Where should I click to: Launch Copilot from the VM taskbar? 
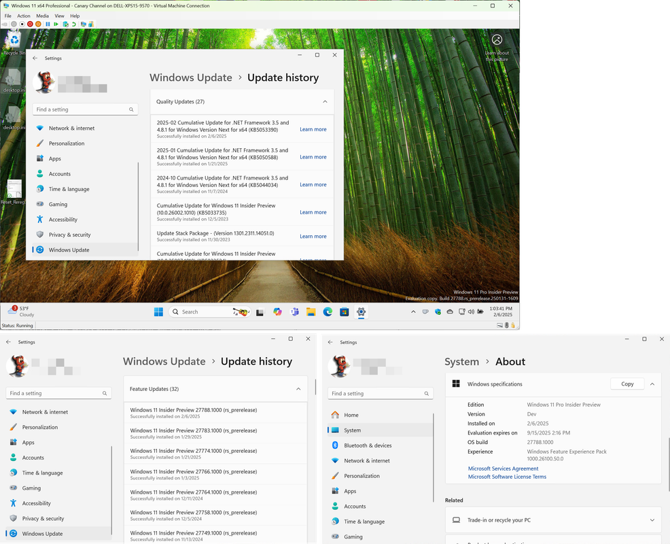[x=278, y=311]
